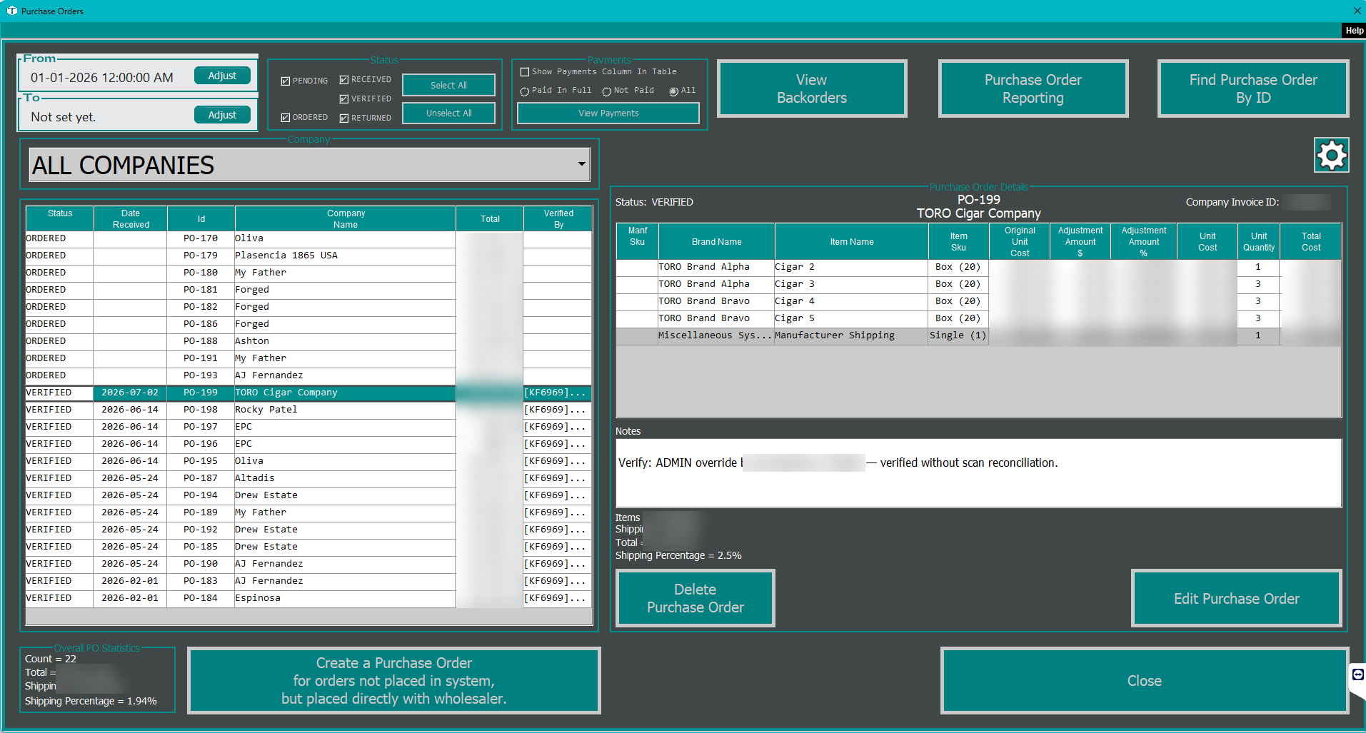Open the ALL COMPANIES dropdown
The width and height of the screenshot is (1366, 733).
click(309, 165)
